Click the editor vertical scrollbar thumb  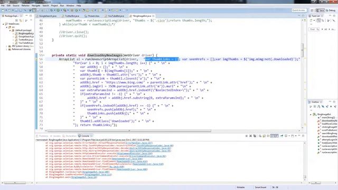click(303, 50)
